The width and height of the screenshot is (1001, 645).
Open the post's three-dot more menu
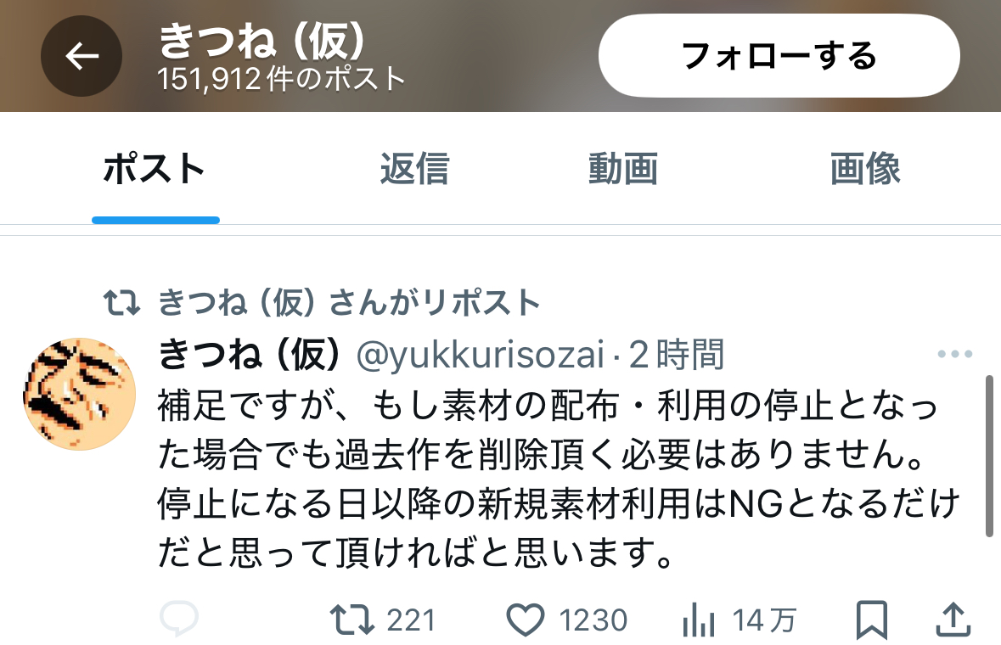pyautogui.click(x=955, y=354)
